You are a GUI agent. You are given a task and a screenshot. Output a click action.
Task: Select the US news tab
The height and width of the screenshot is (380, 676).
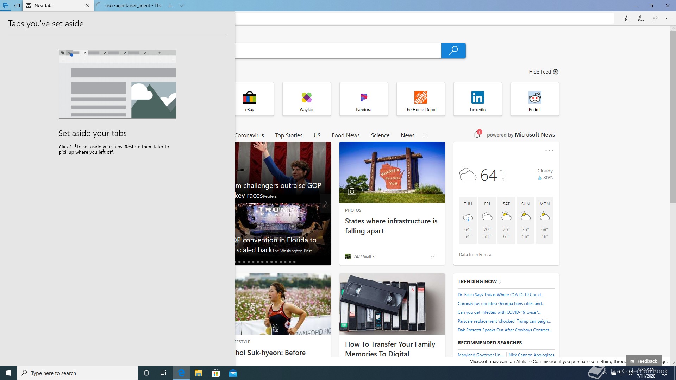[x=317, y=135]
